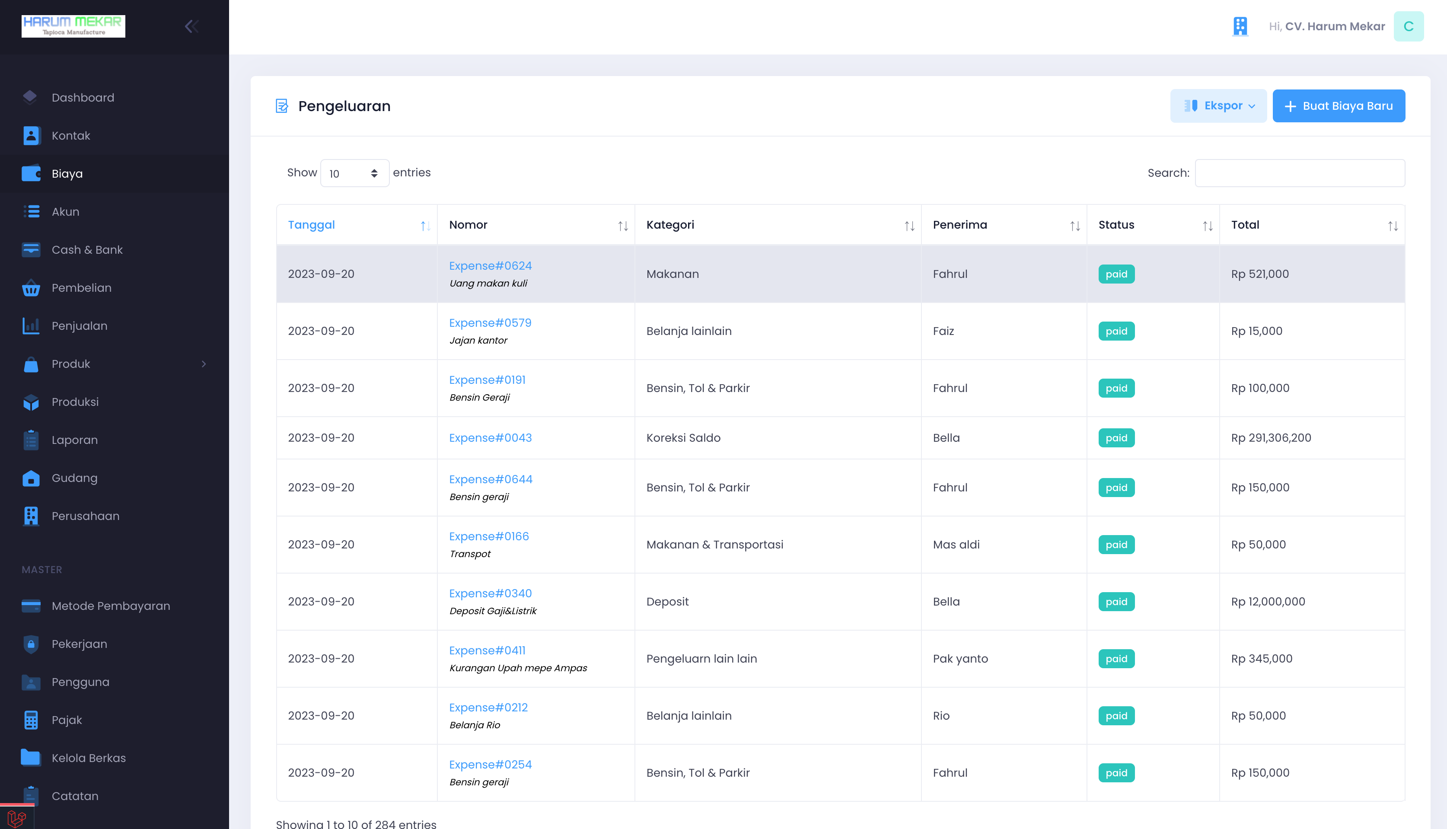Open Expense#0340 link
1447x829 pixels.
coord(490,593)
